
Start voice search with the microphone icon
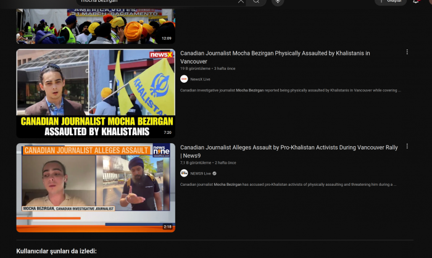click(278, 2)
